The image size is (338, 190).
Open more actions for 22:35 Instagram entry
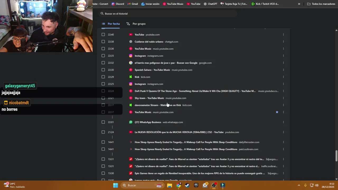pos(283,56)
